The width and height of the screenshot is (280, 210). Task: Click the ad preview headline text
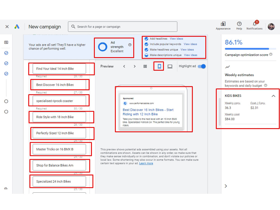[x=148, y=112]
